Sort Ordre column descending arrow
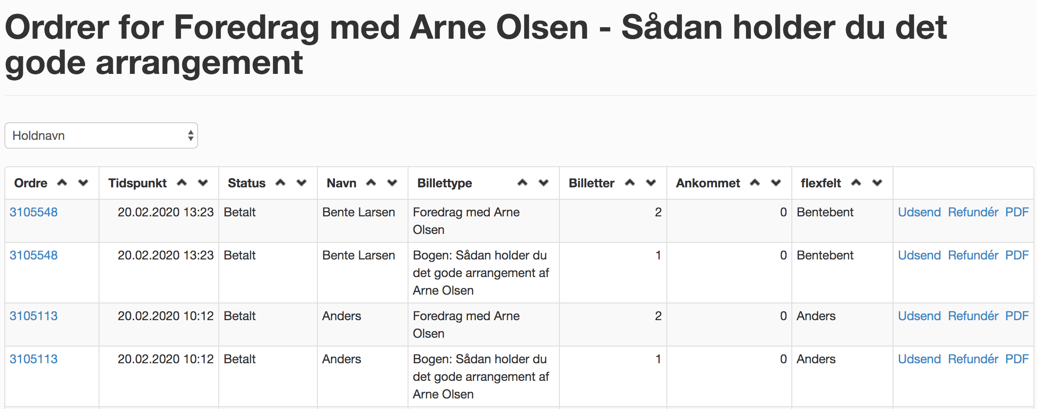 (83, 183)
